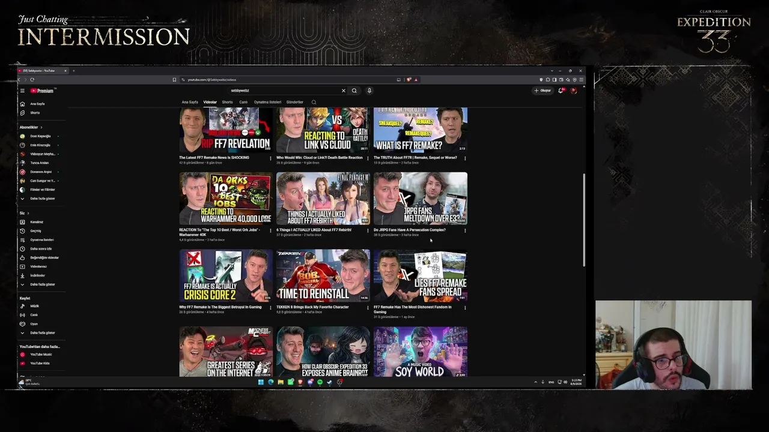Open more options for The TRUTH About FF7R video

click(465, 158)
